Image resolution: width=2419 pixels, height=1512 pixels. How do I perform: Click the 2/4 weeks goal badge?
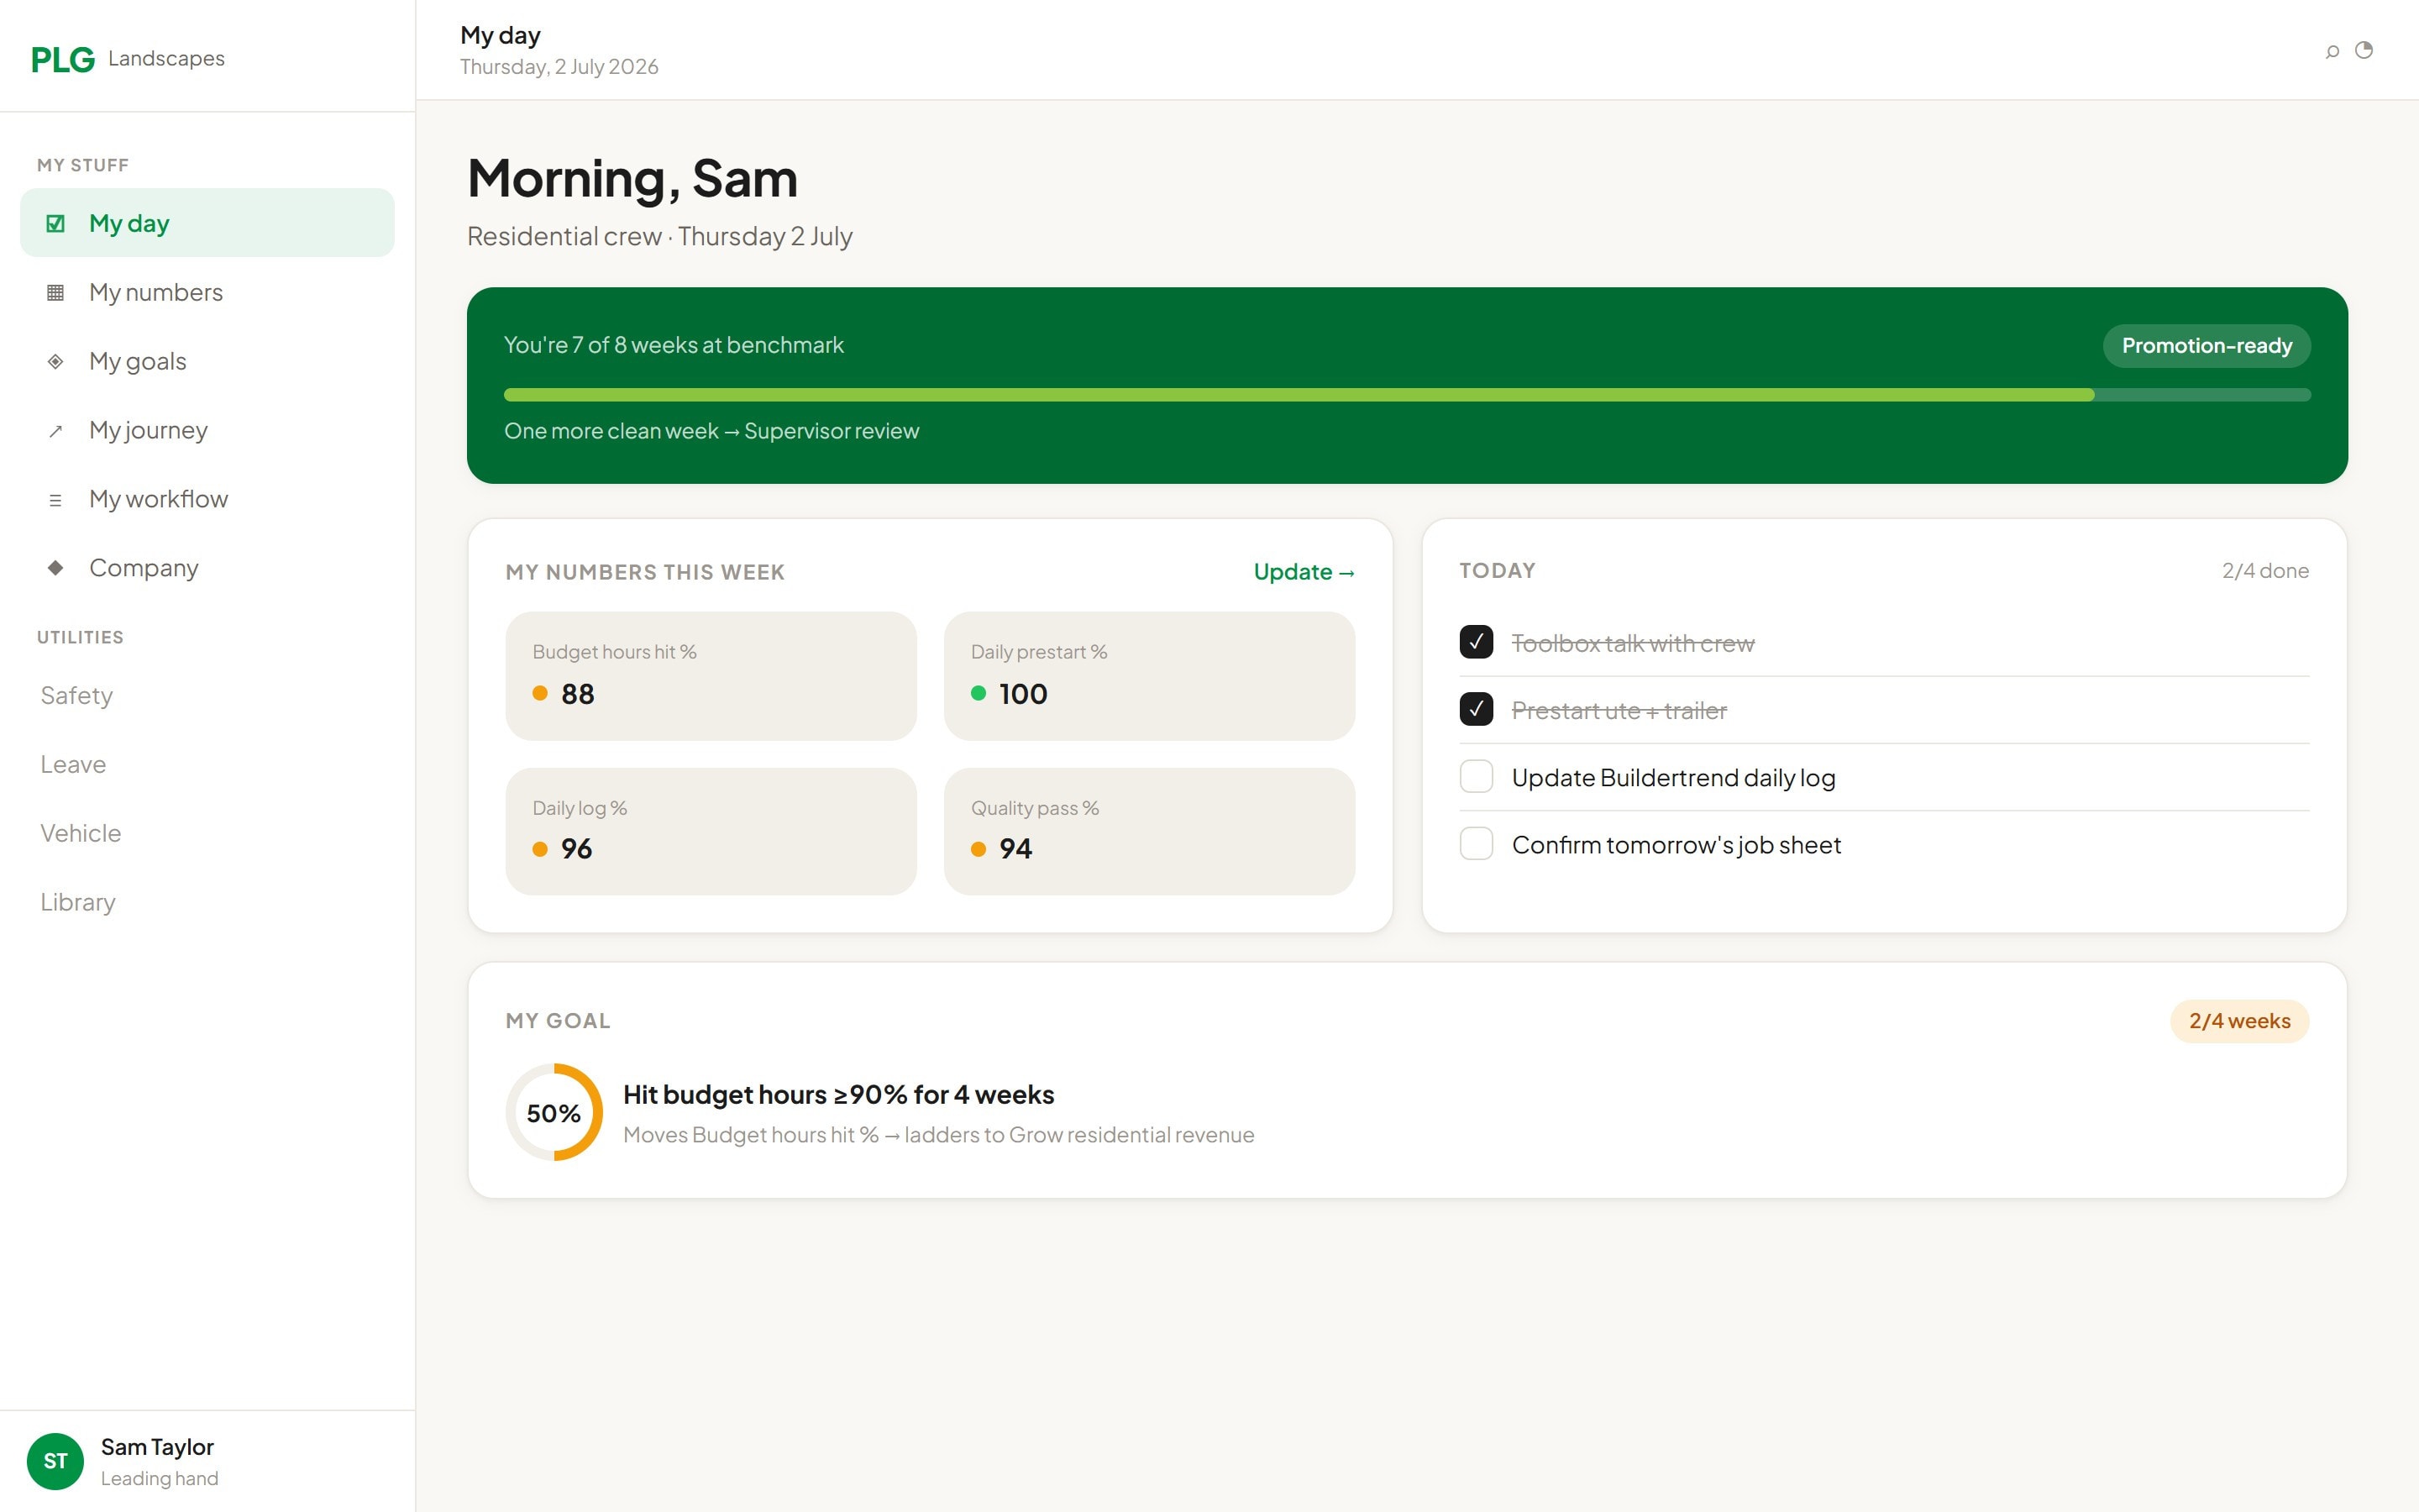click(2240, 1021)
